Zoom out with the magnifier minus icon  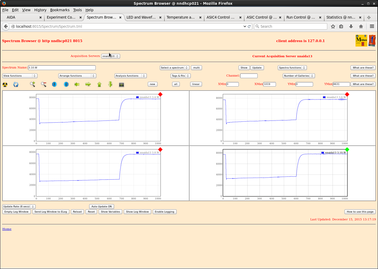tap(43, 84)
